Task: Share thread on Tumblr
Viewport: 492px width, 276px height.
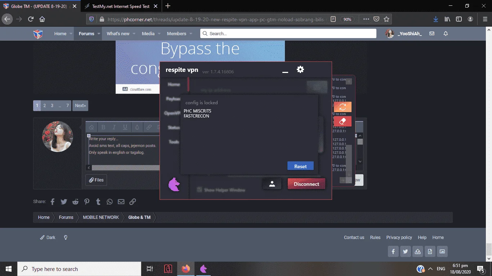Action: coord(98,202)
